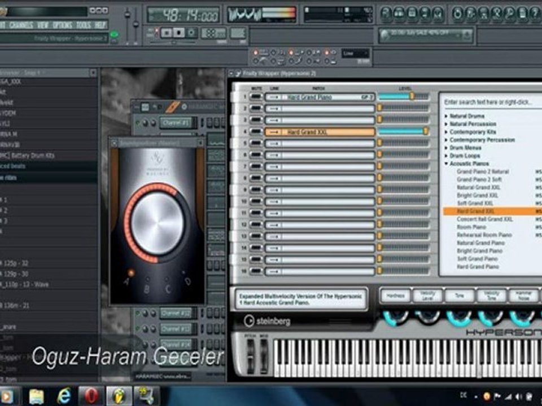Image resolution: width=542 pixels, height=406 pixels.
Task: Open the CHANNELS menu
Action: pos(21,25)
